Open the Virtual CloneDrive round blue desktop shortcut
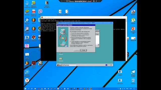The height and width of the screenshot is (90, 161). (27, 73)
